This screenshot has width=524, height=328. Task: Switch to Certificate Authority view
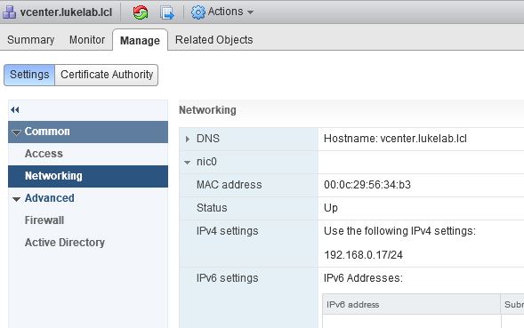[x=107, y=75]
